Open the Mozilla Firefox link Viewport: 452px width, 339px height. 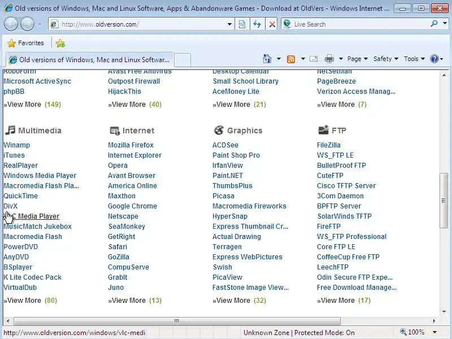131,145
